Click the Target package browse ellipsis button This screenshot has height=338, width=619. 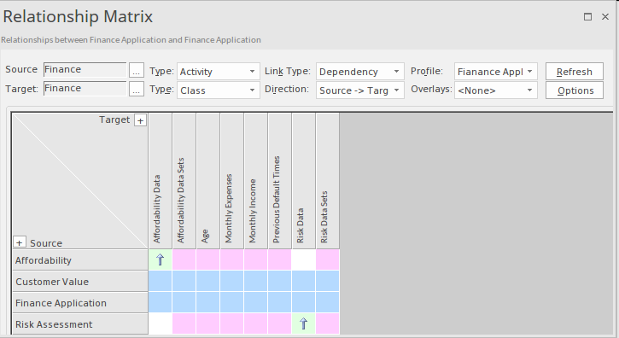(137, 89)
